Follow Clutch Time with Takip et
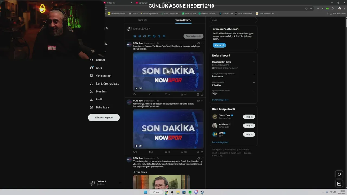The image size is (347, 195). (x=249, y=117)
